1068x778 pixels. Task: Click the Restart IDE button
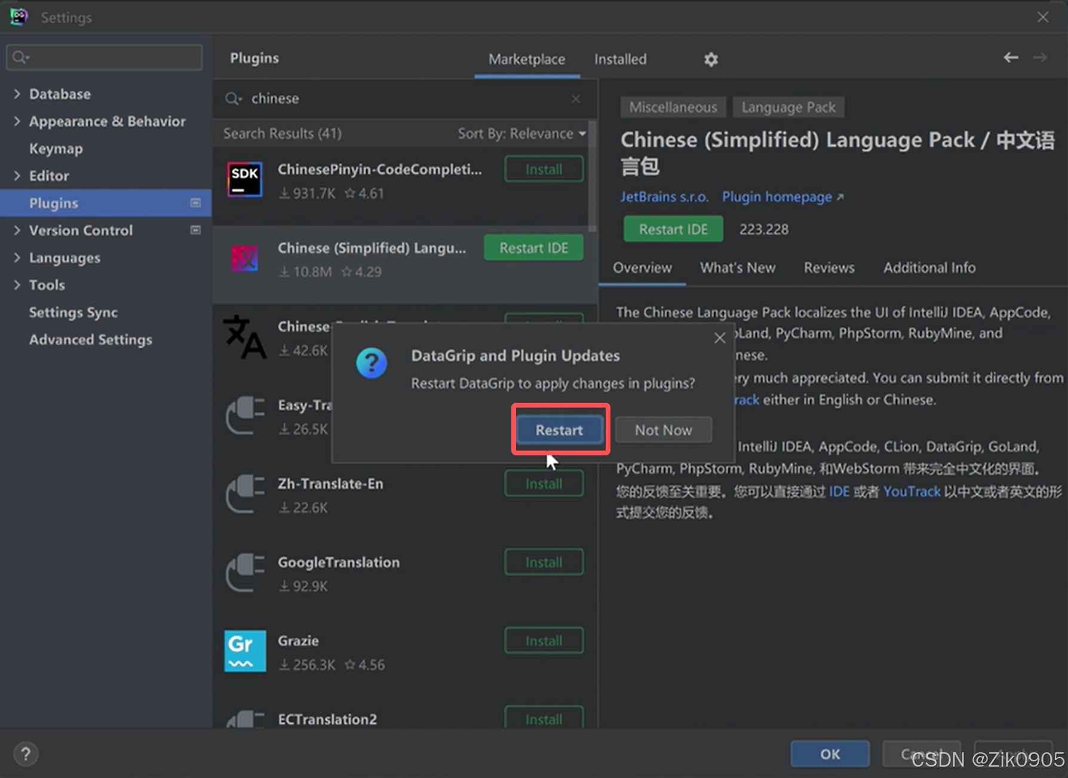[673, 229]
